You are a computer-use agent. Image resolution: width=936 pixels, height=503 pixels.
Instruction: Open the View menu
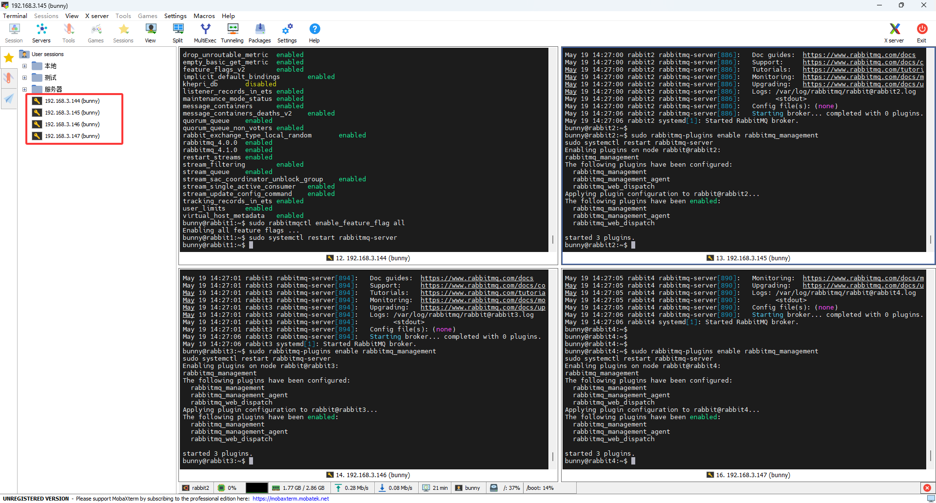pyautogui.click(x=72, y=16)
